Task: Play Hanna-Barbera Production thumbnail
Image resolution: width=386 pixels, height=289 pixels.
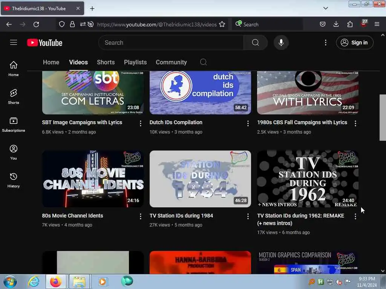Action: (x=200, y=262)
